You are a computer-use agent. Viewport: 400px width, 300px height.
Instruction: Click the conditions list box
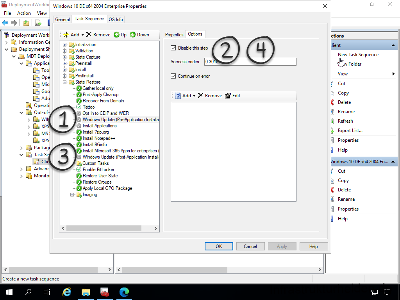[234, 152]
